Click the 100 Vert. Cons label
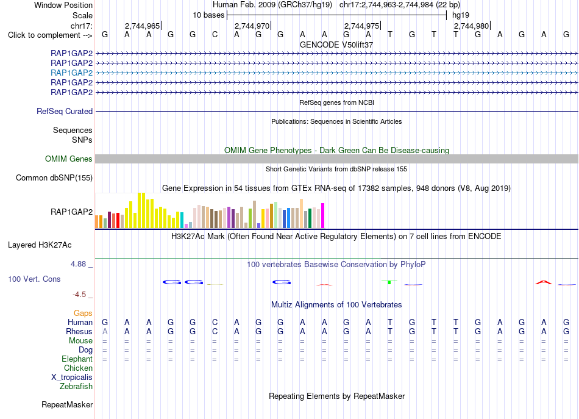The width and height of the screenshot is (579, 419). 34,279
